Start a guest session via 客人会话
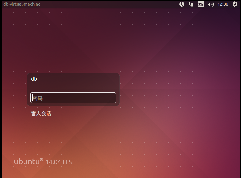The height and width of the screenshot is (178, 241). click(40, 113)
